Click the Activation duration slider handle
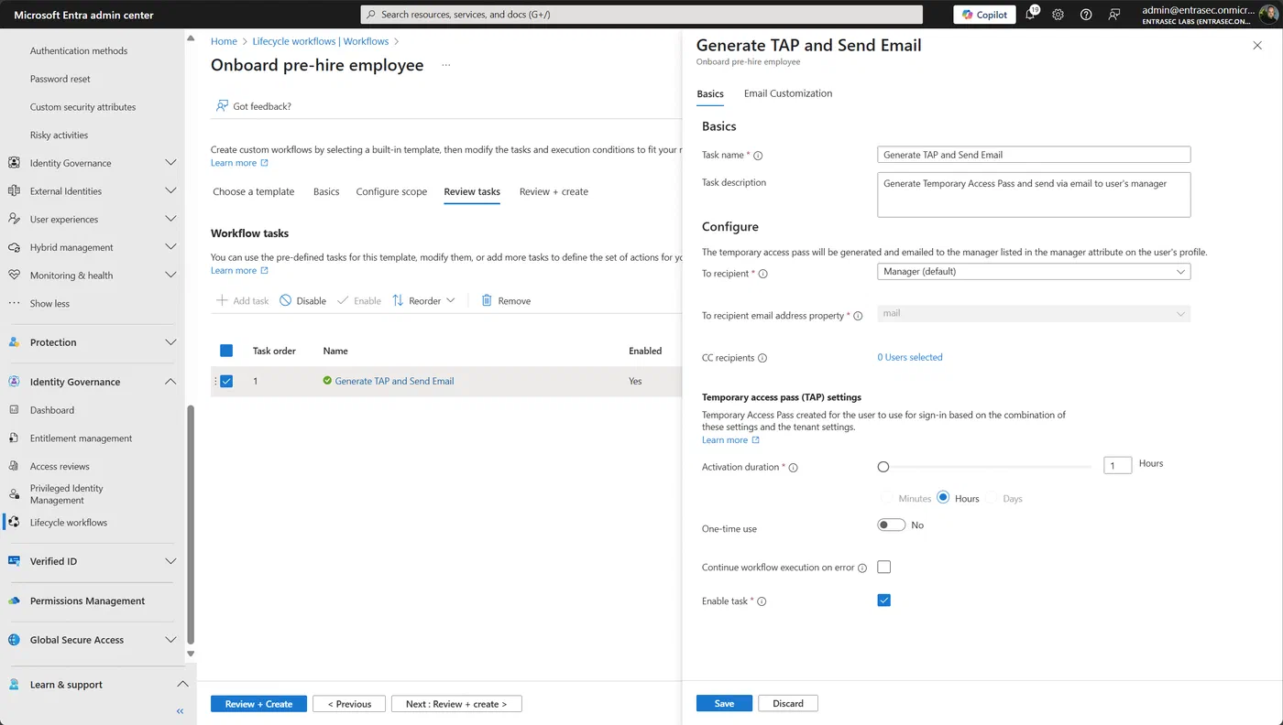 tap(883, 467)
